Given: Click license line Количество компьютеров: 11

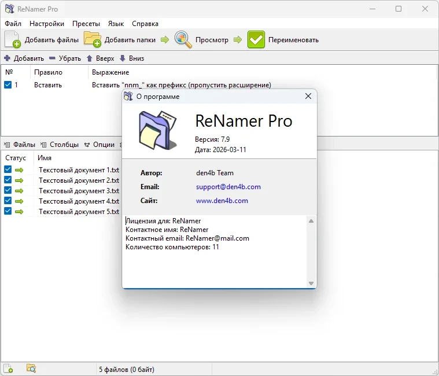Looking at the screenshot, I should 172,247.
